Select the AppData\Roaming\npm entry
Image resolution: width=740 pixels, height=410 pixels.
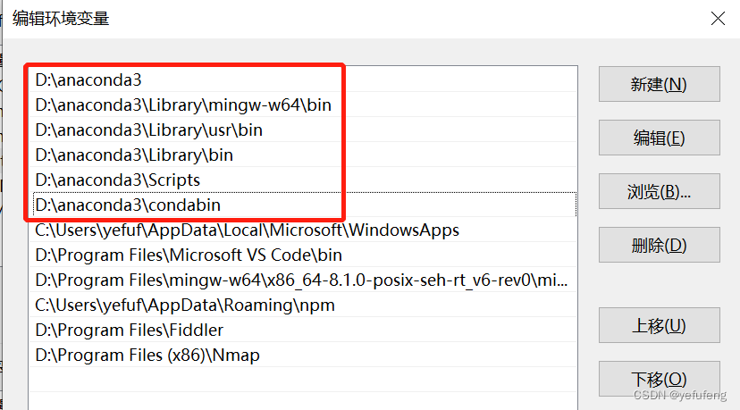pyautogui.click(x=303, y=305)
